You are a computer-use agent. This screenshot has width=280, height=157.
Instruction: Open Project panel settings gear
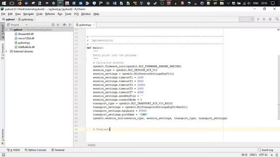pyautogui.click(x=65, y=25)
